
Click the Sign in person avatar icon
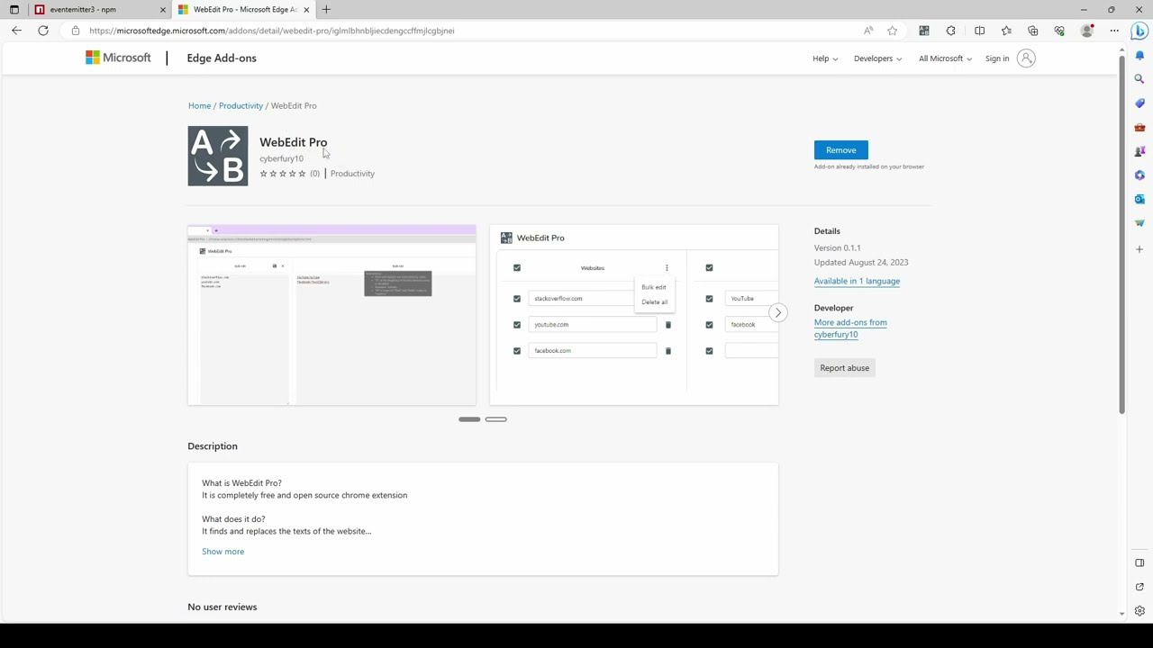[x=1026, y=58]
